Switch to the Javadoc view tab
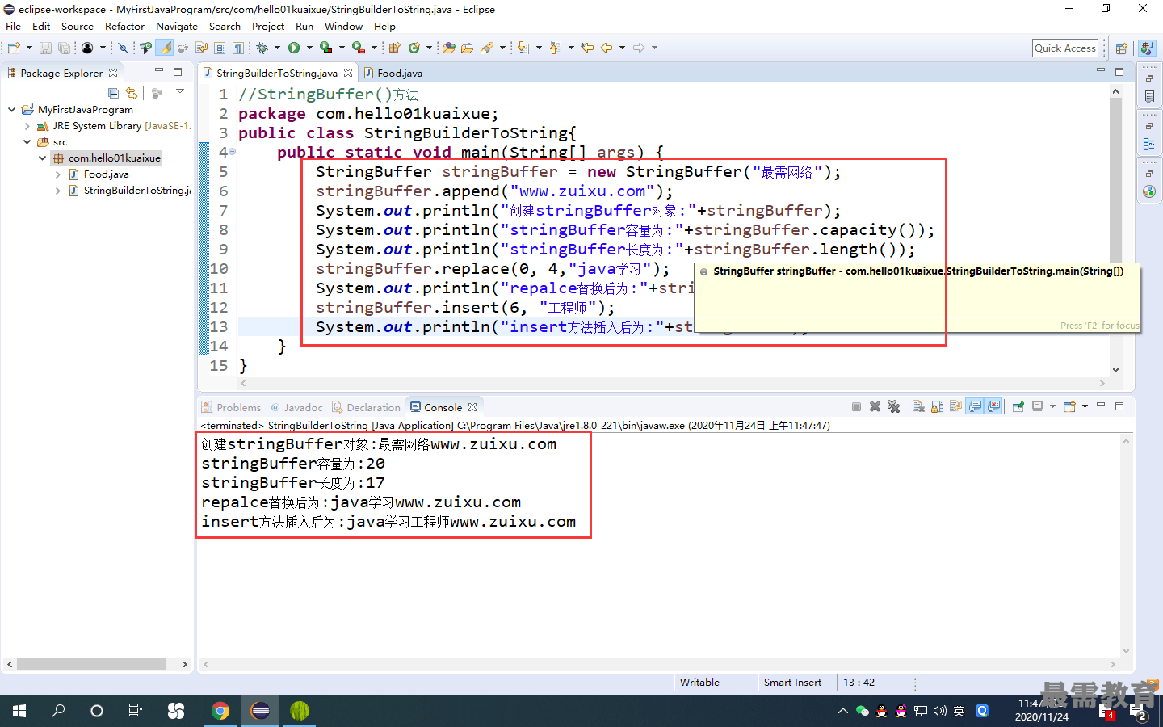Viewport: 1163px width, 727px height. click(297, 407)
